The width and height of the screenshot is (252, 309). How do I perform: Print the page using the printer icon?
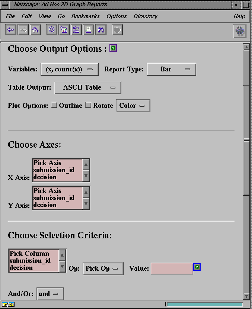(x=89, y=30)
